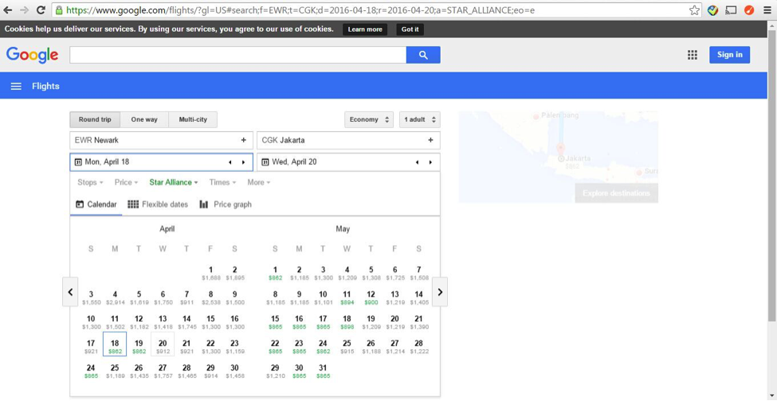Select May 18 with $898 fare

pyautogui.click(x=347, y=321)
